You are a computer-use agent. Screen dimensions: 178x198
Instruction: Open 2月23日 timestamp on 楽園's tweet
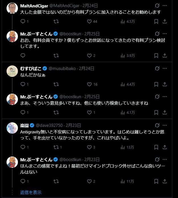click(73, 125)
